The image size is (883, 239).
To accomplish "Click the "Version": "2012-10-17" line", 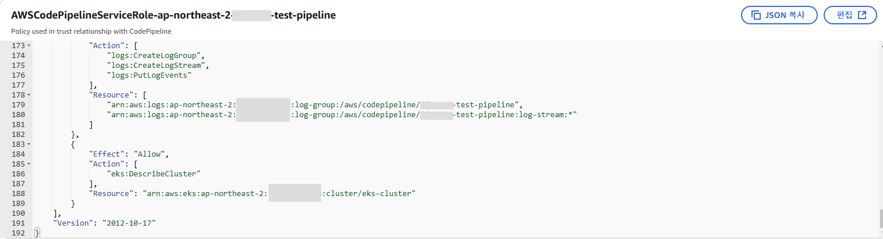I will tap(105, 223).
